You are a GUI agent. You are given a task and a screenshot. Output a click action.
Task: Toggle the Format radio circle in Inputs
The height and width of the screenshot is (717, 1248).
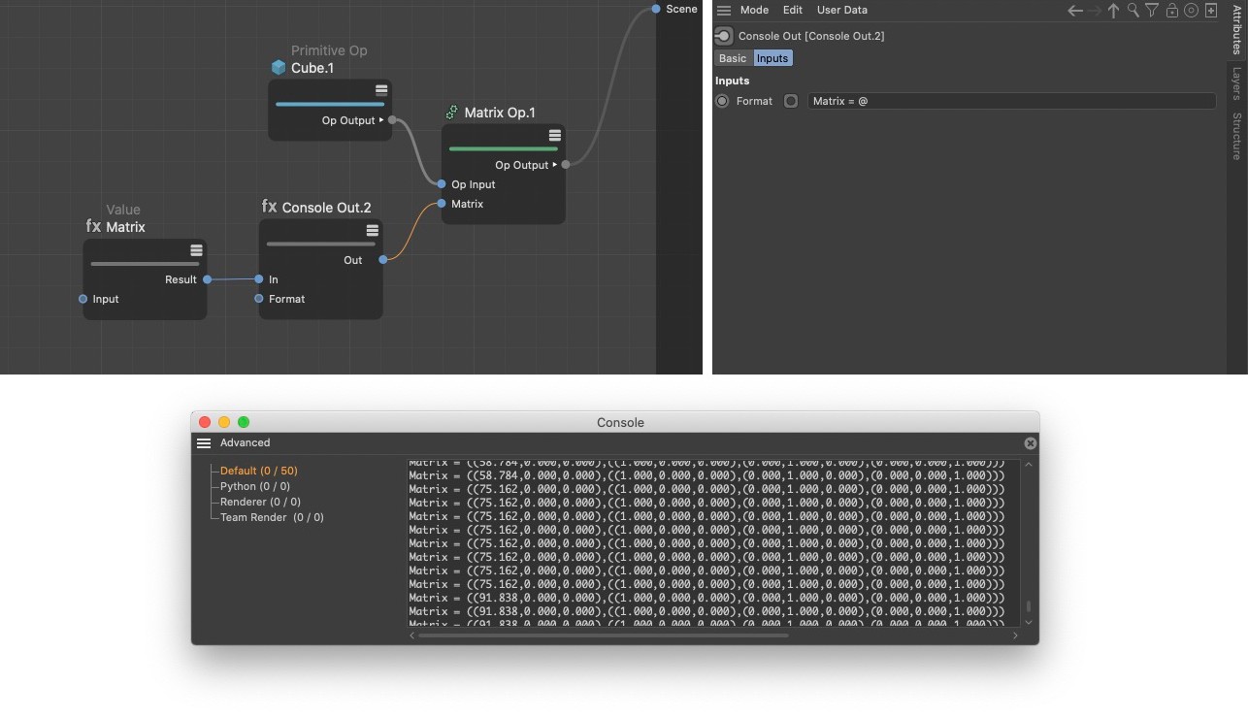[722, 101]
